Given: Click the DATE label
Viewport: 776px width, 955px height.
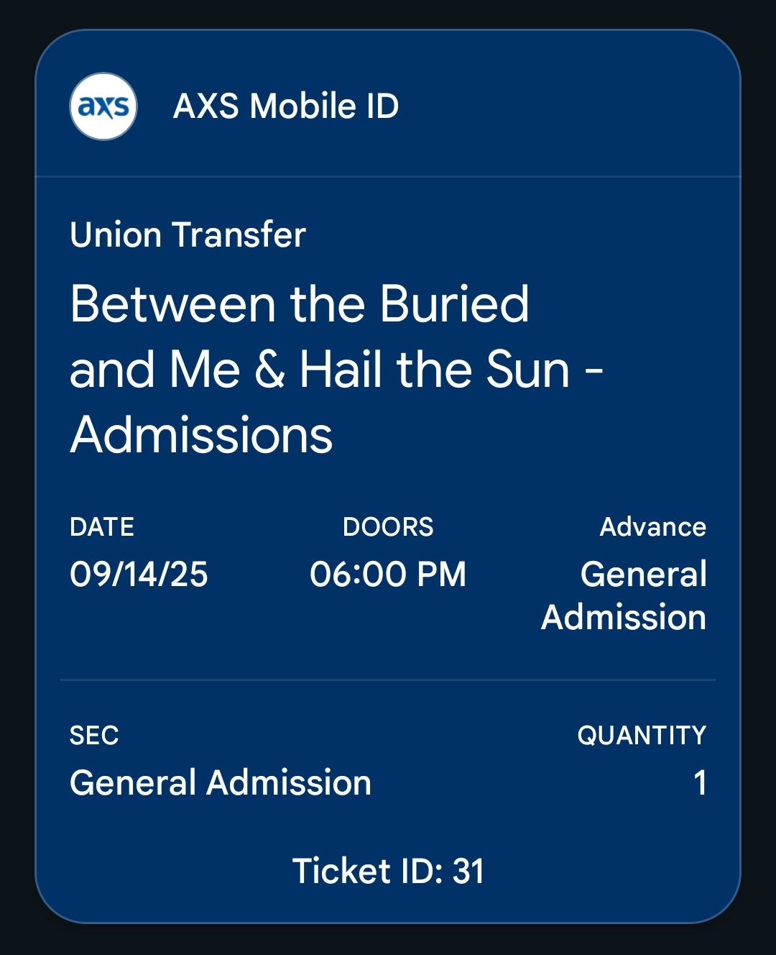Looking at the screenshot, I should click(x=102, y=527).
